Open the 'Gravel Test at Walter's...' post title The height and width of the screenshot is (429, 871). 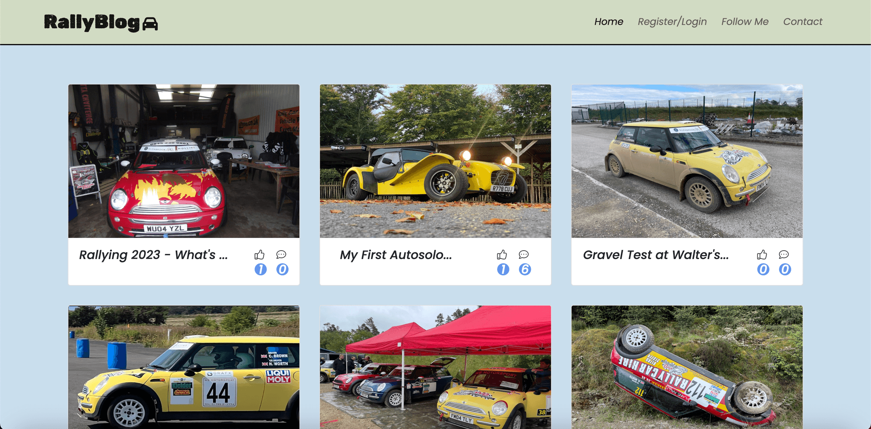(655, 255)
